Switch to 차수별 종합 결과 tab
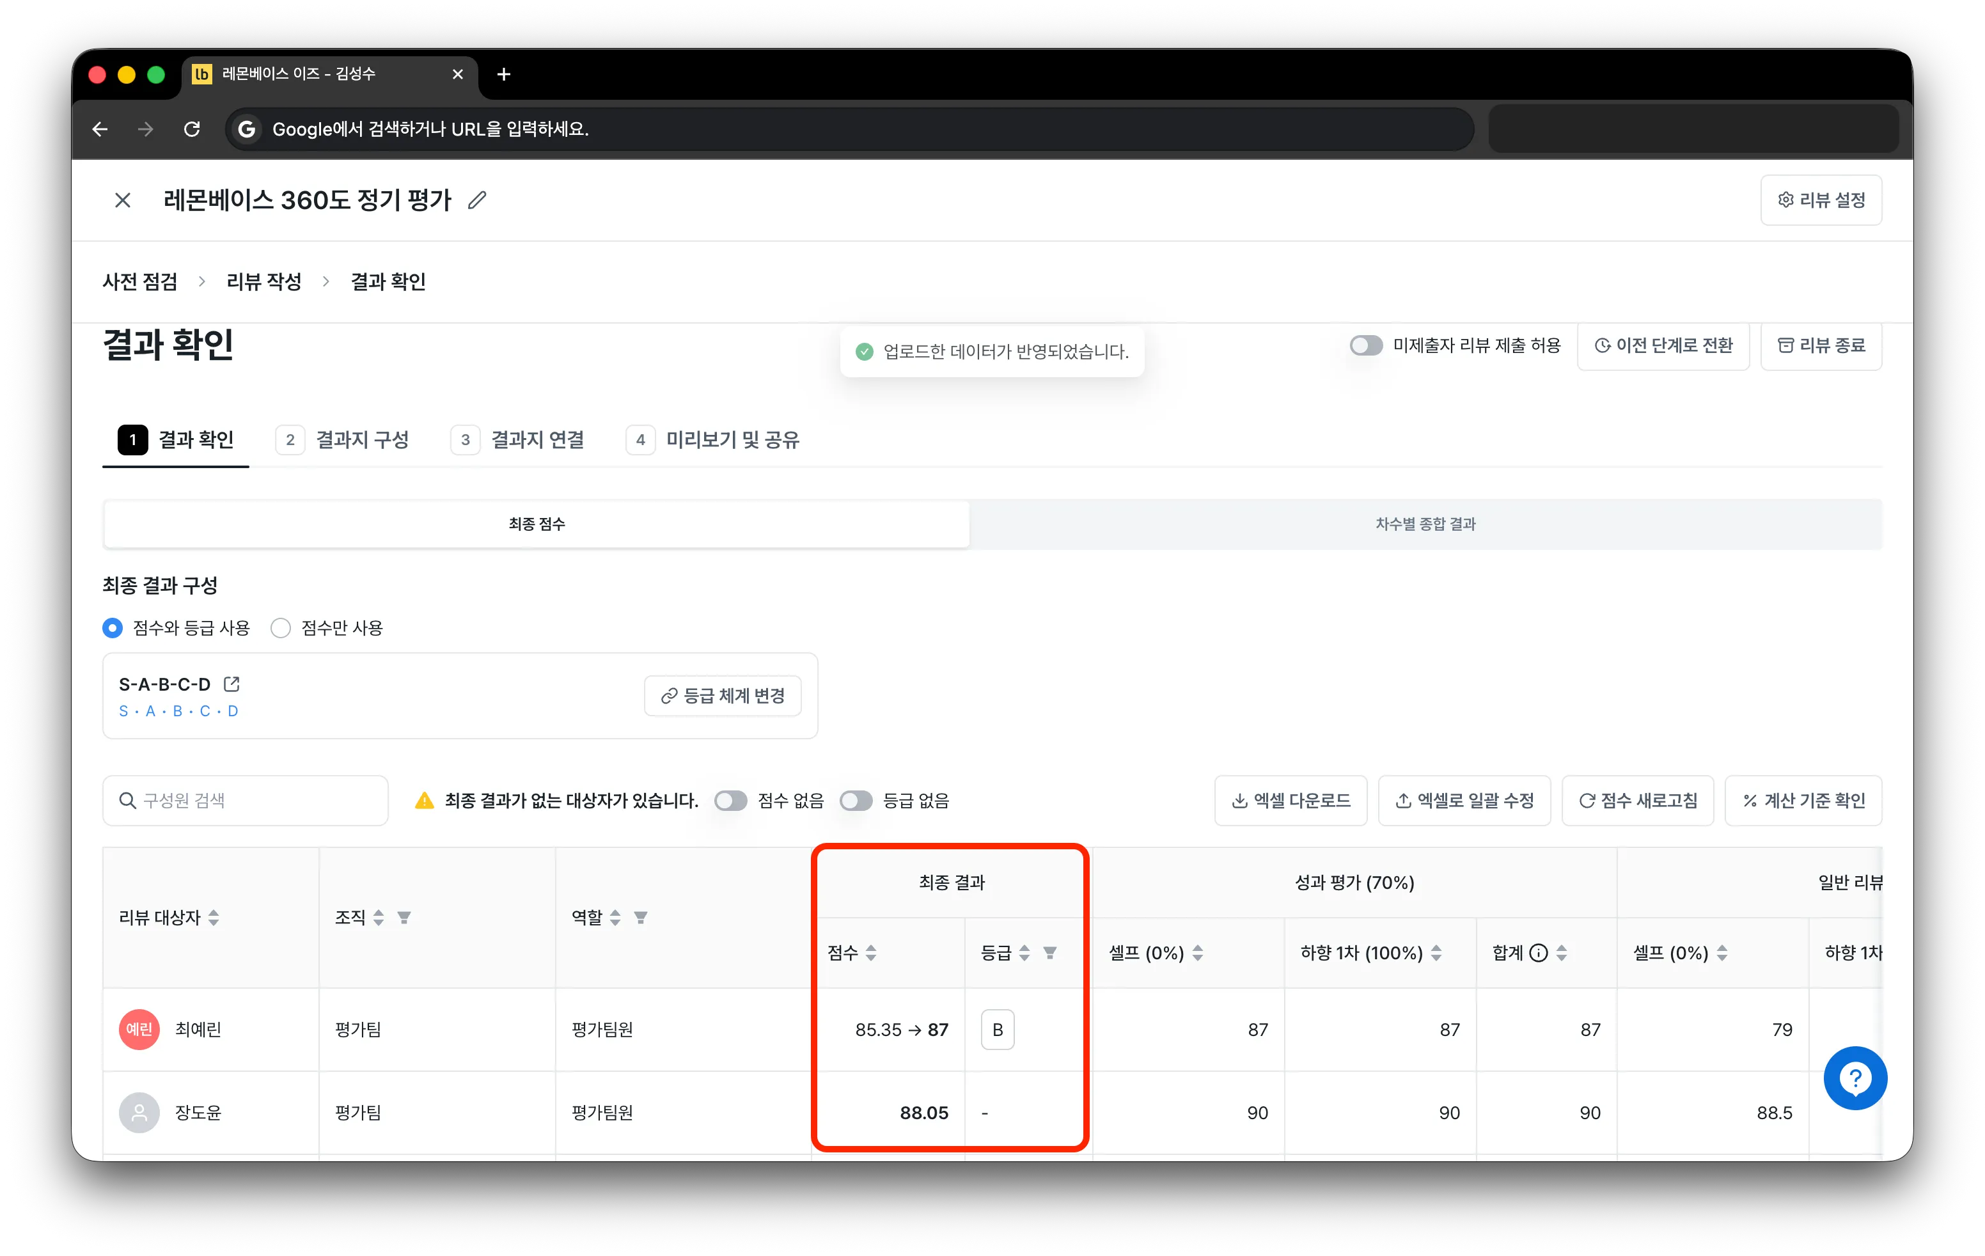 click(x=1425, y=523)
